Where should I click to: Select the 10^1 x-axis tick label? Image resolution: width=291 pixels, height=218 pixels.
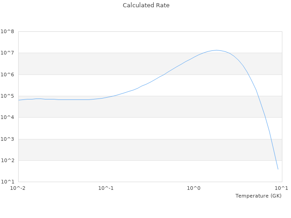pos(281,188)
